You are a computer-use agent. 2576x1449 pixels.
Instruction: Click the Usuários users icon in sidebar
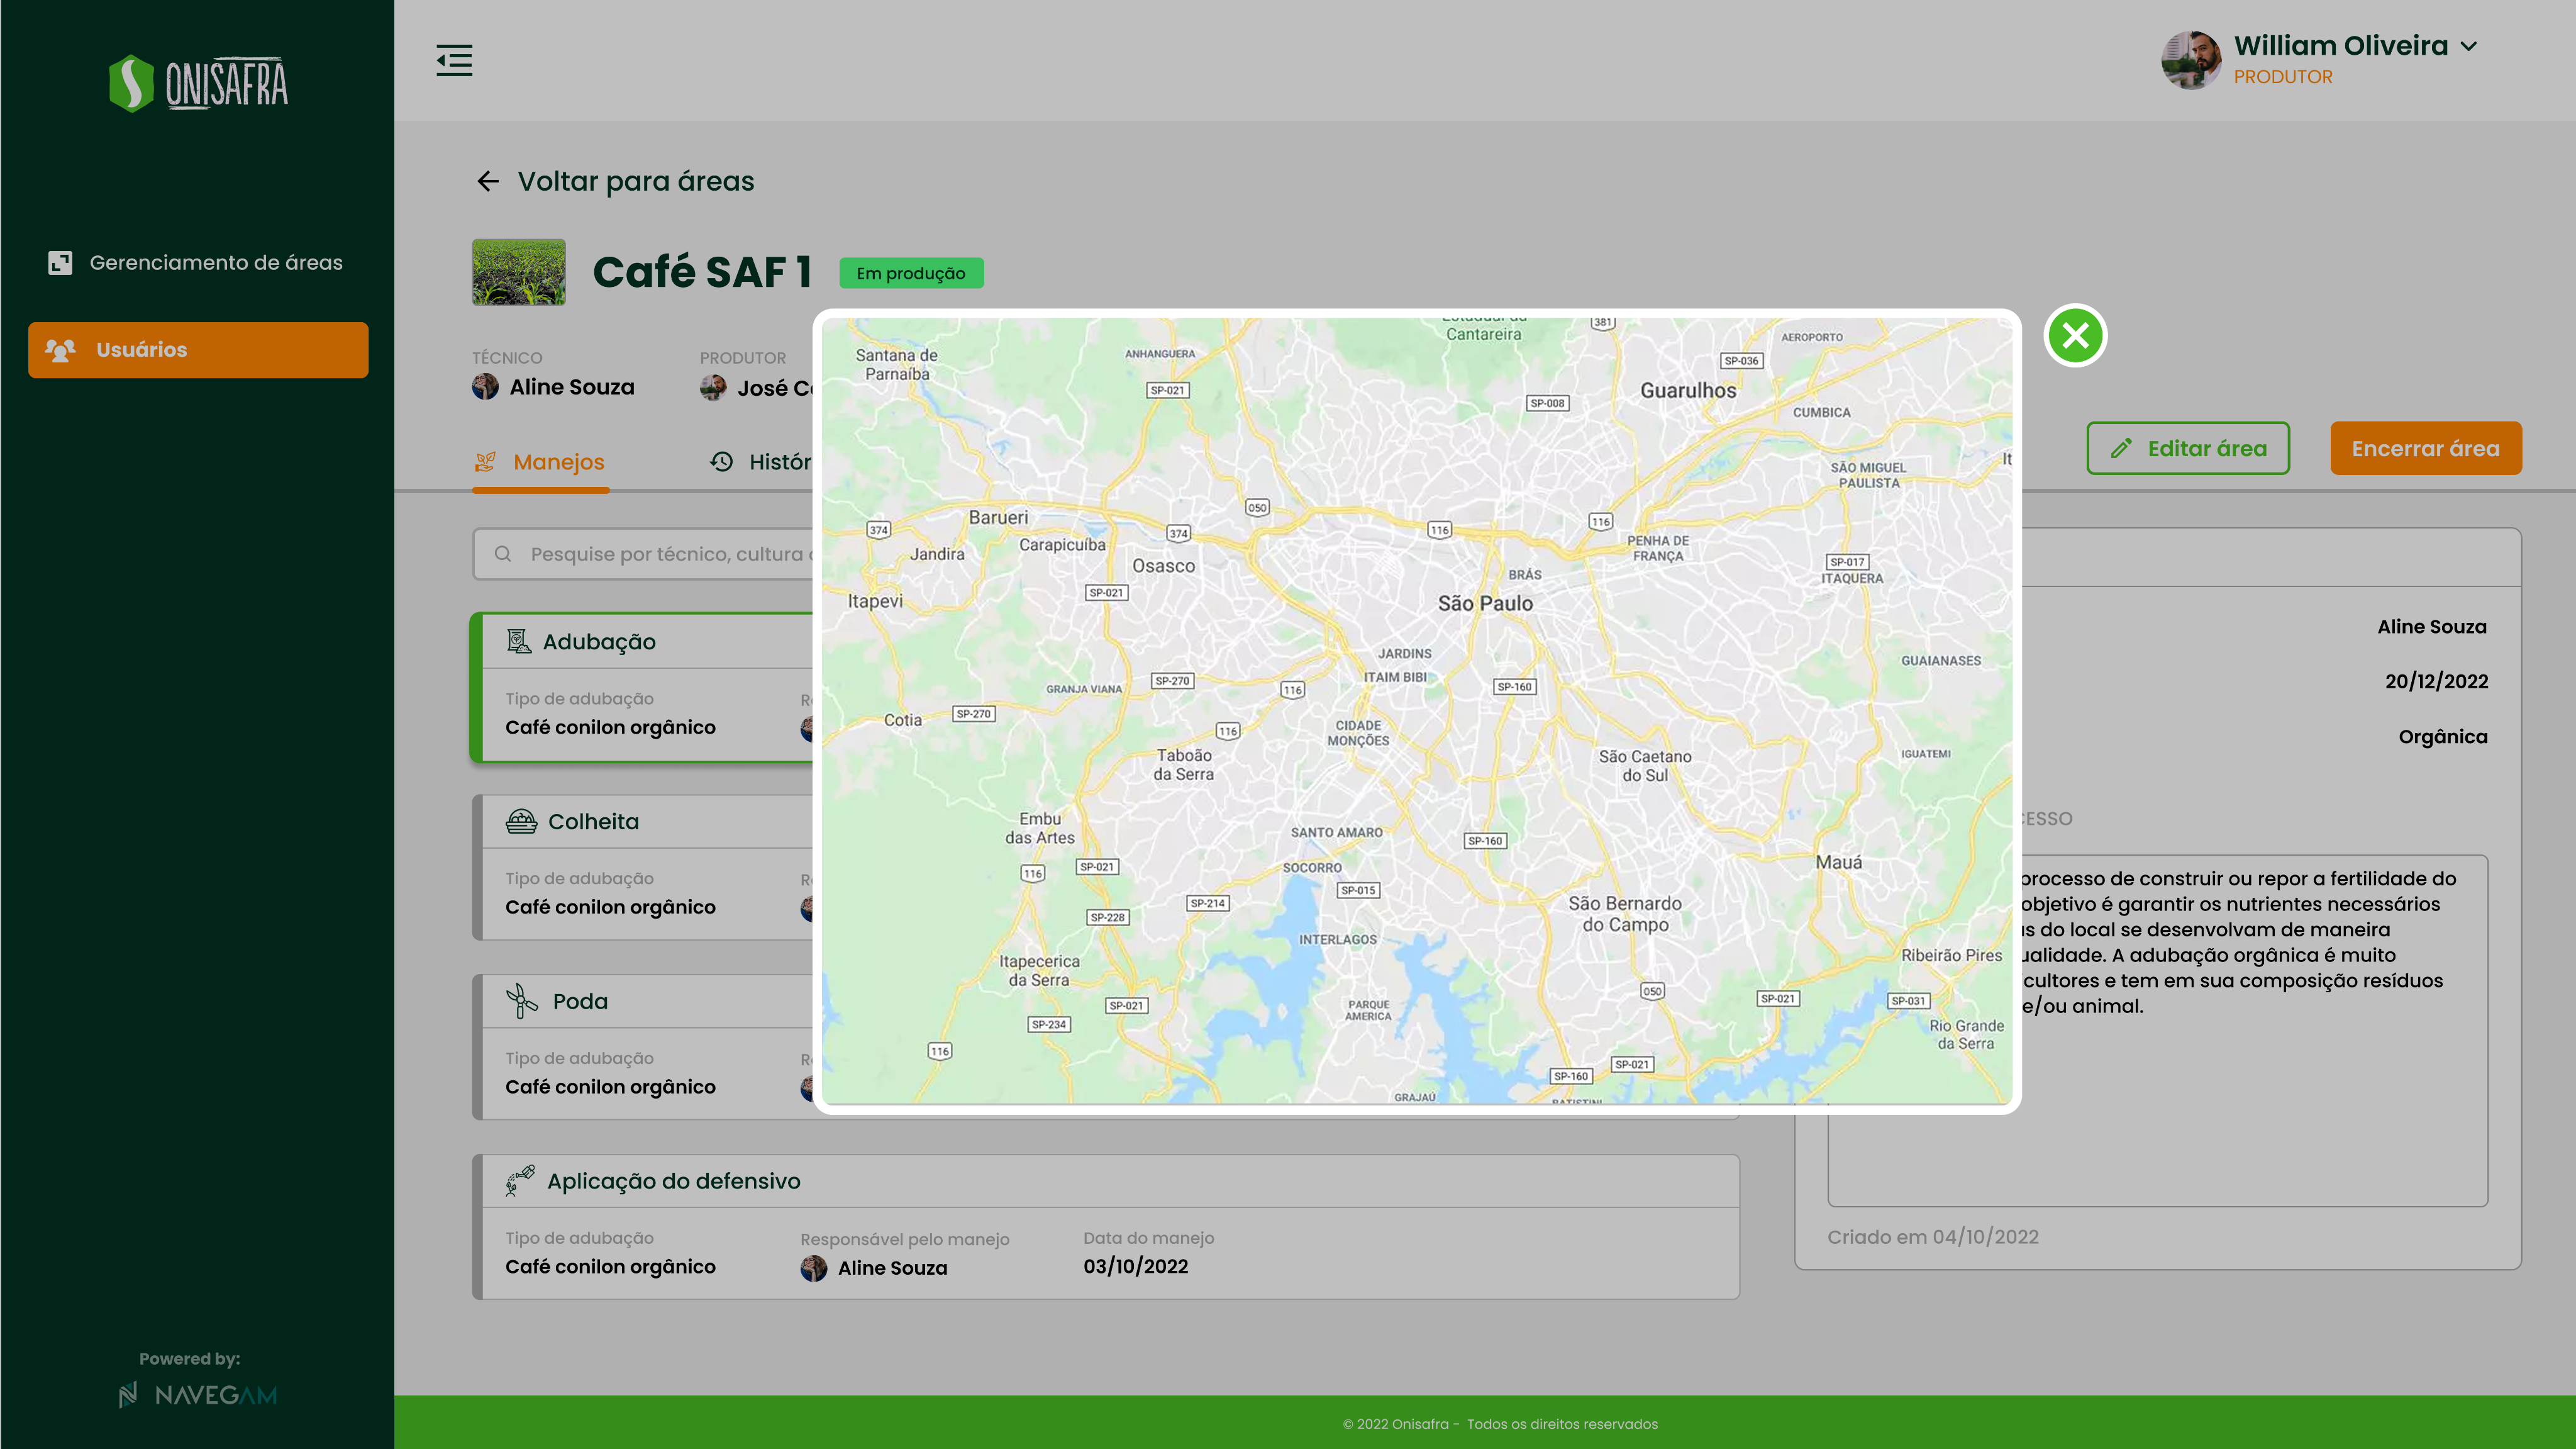pos(59,349)
